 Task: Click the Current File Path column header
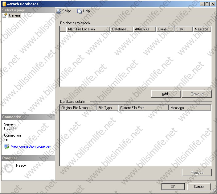pyautogui.click(x=143, y=108)
